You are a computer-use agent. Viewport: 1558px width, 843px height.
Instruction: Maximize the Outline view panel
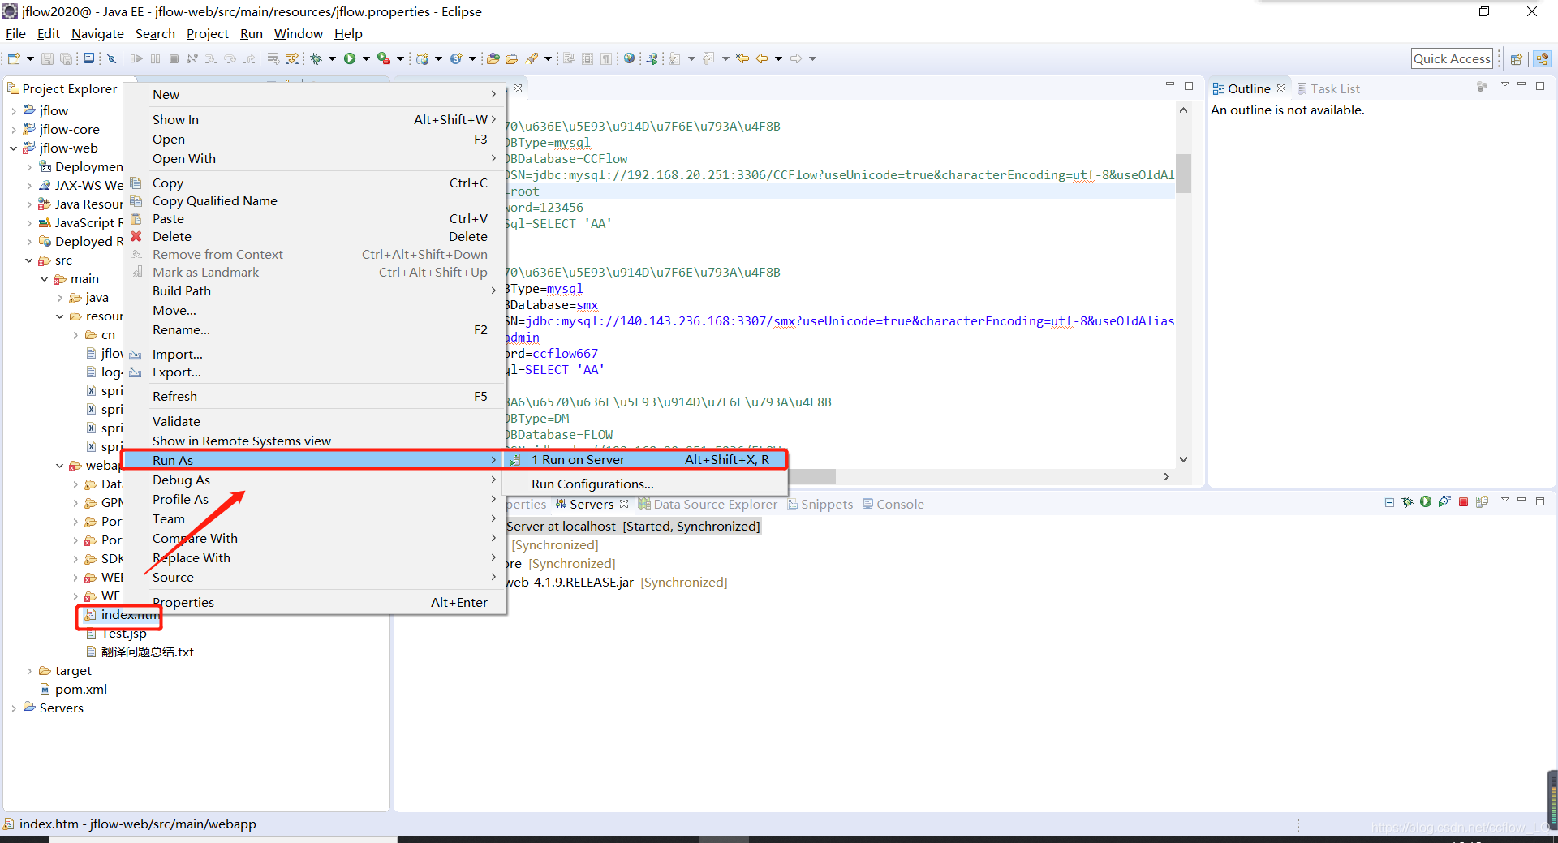(x=1540, y=85)
